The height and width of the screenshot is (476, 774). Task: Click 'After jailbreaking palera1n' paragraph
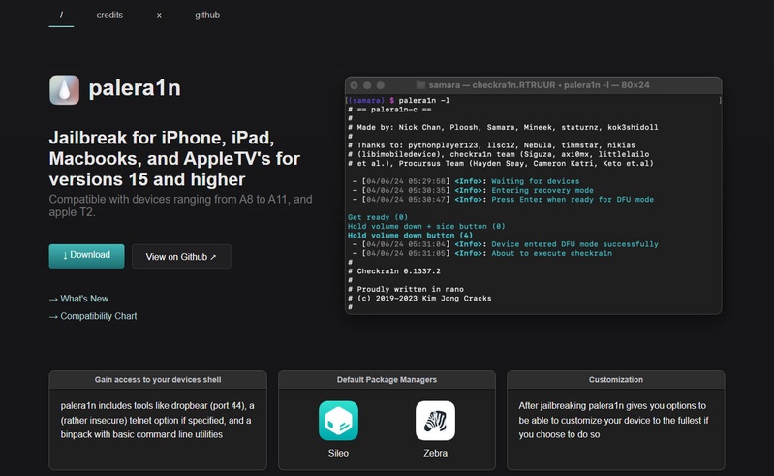tap(613, 420)
